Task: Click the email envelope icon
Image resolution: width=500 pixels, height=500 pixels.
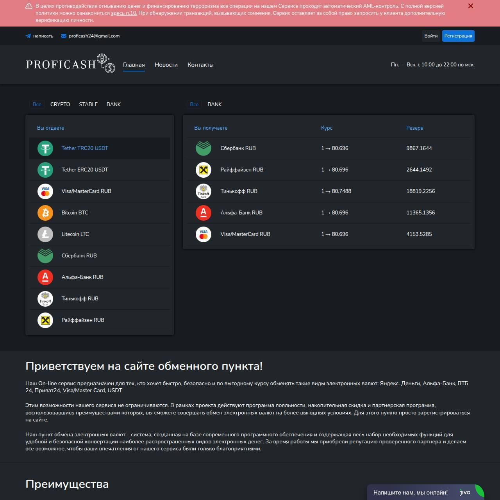Action: [x=64, y=36]
